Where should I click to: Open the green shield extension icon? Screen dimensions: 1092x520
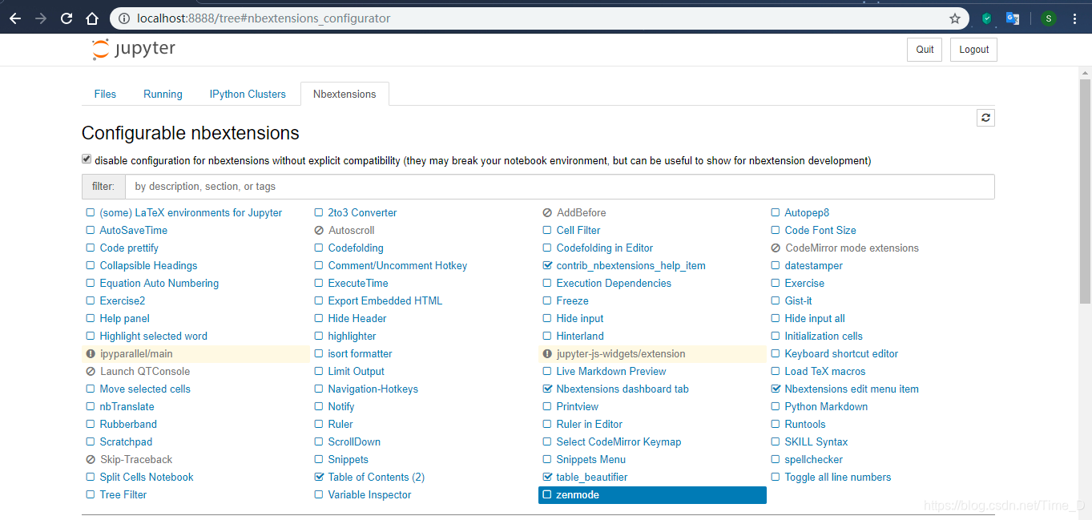[987, 18]
